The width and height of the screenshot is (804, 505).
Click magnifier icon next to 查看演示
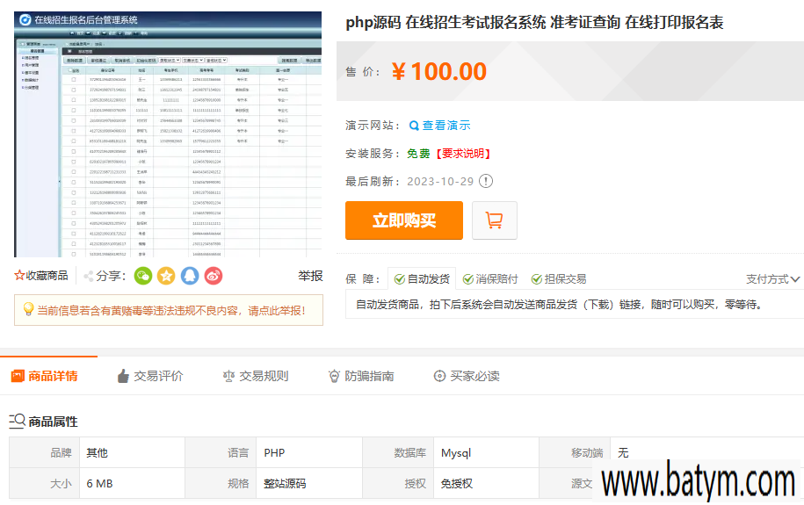tap(414, 126)
